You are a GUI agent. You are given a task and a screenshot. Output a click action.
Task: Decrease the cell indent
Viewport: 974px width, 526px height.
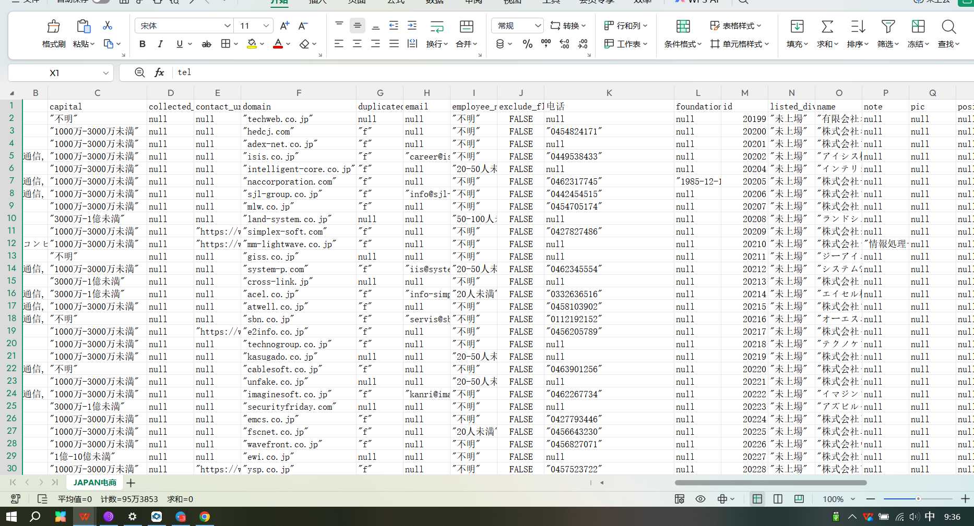click(394, 26)
